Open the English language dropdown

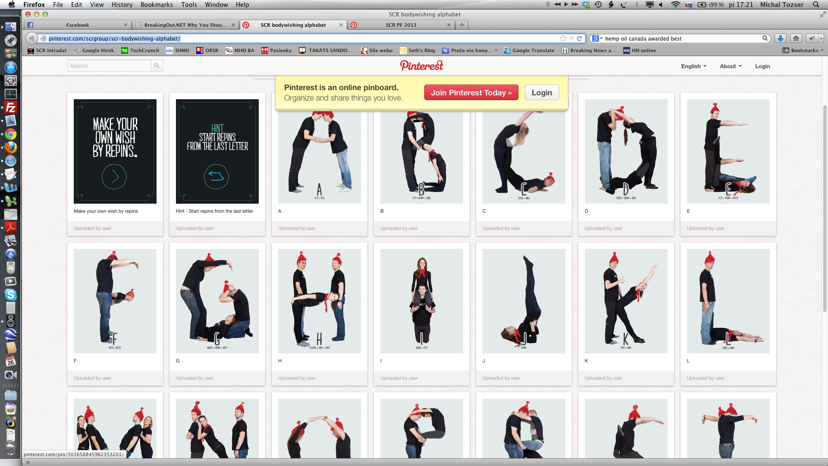693,66
